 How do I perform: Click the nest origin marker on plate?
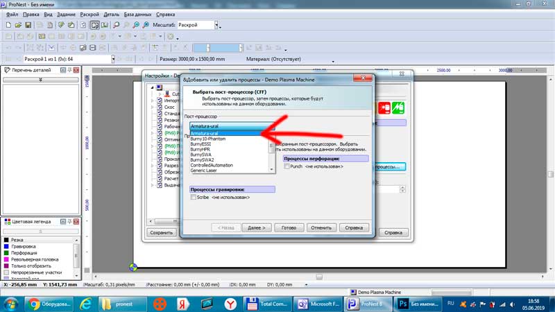(133, 268)
